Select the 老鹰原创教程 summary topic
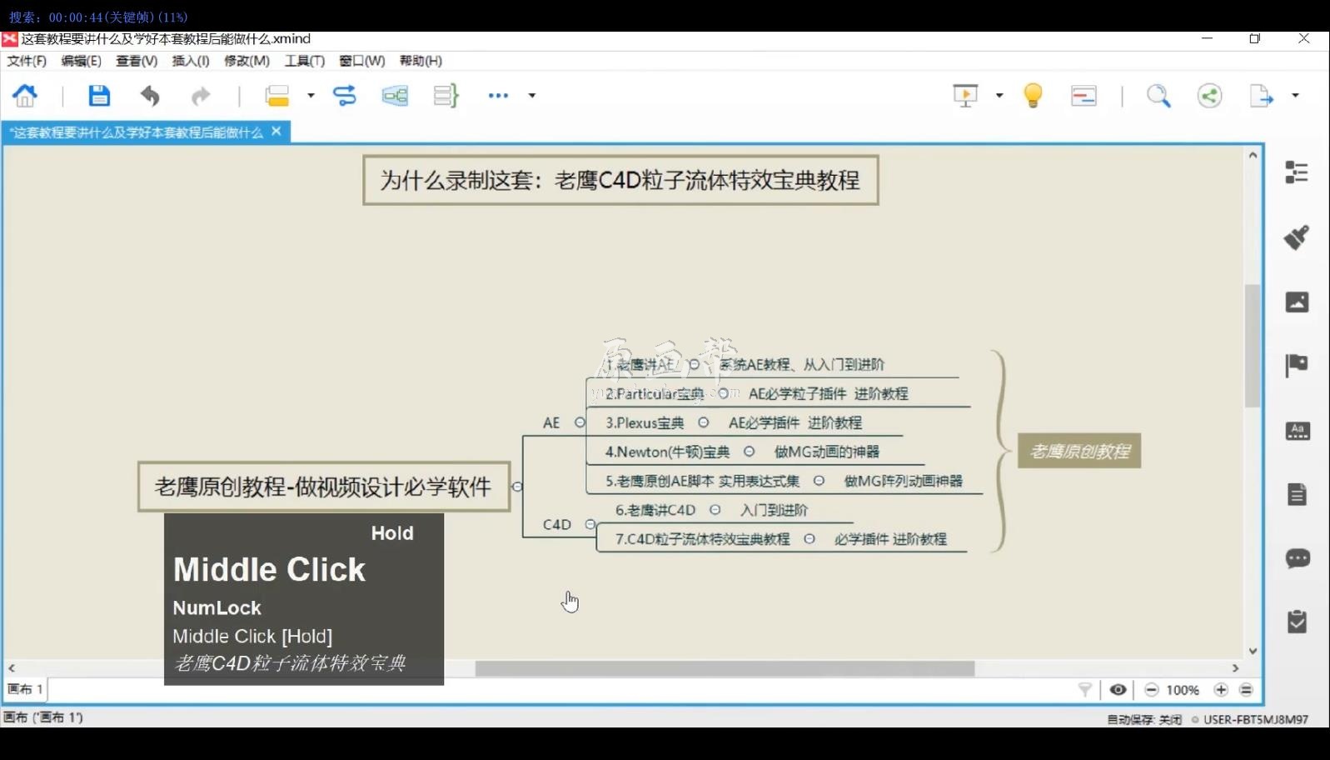 (x=1079, y=451)
